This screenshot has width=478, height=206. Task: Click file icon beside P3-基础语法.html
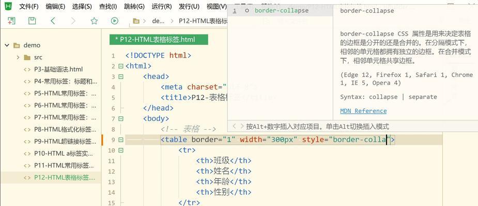point(27,70)
